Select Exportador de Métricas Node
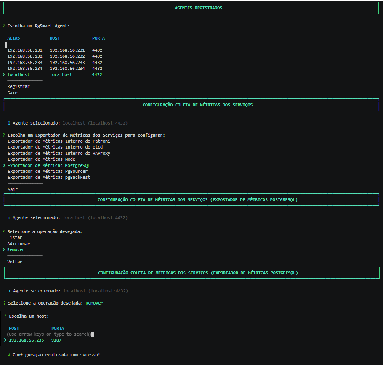 click(42, 159)
